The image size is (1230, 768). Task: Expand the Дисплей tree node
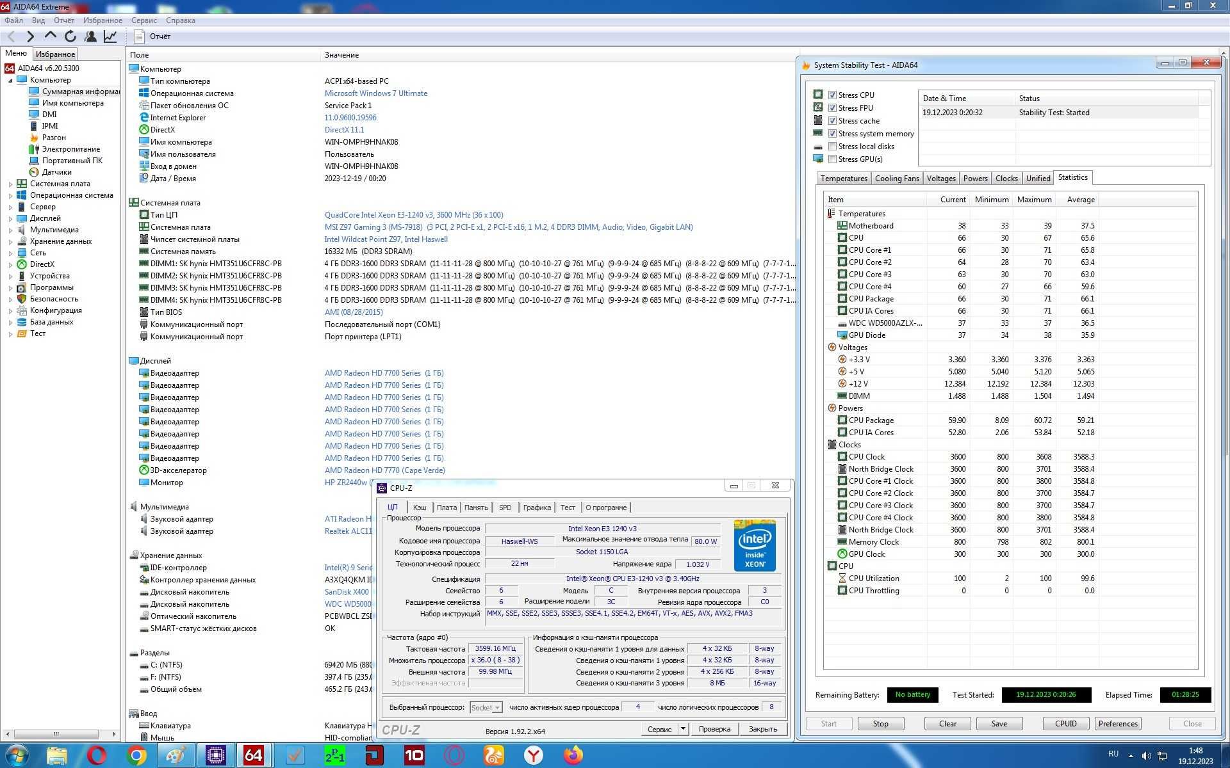pos(10,219)
